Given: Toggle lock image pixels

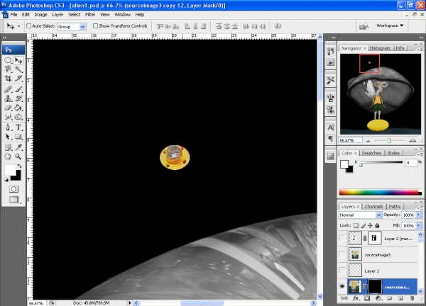Looking at the screenshot, I should pos(363,225).
